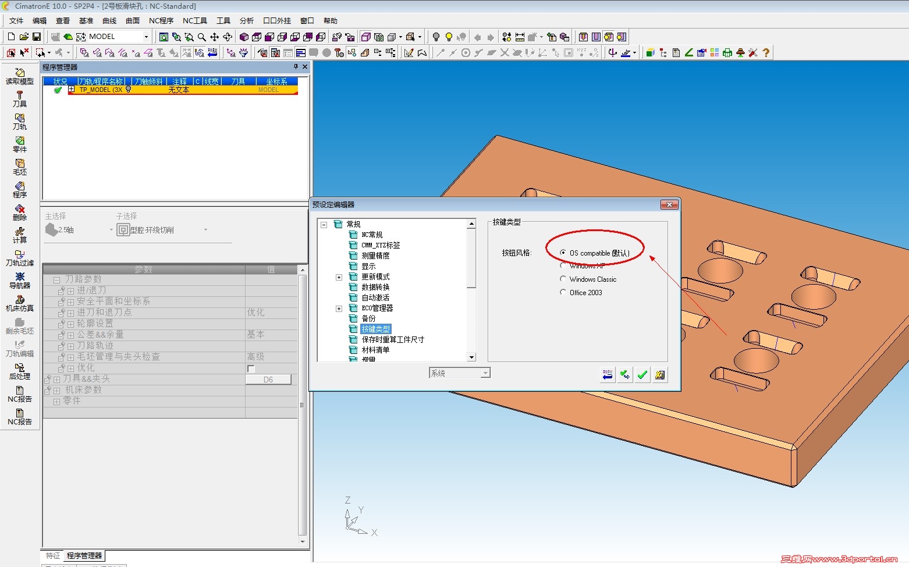Close the 预设定编辑器 dialog

[x=669, y=205]
